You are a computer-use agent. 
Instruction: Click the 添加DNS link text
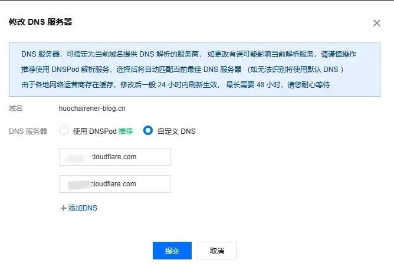(x=83, y=208)
